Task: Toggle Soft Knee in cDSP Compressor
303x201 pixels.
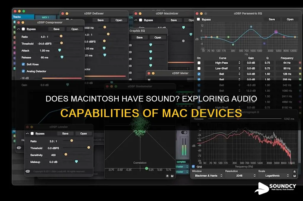Action: [x=23, y=64]
